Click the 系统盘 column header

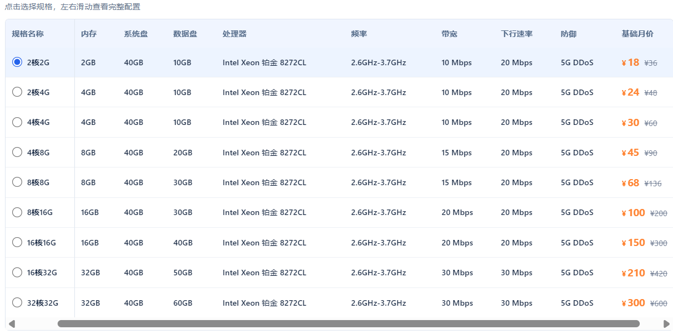136,34
